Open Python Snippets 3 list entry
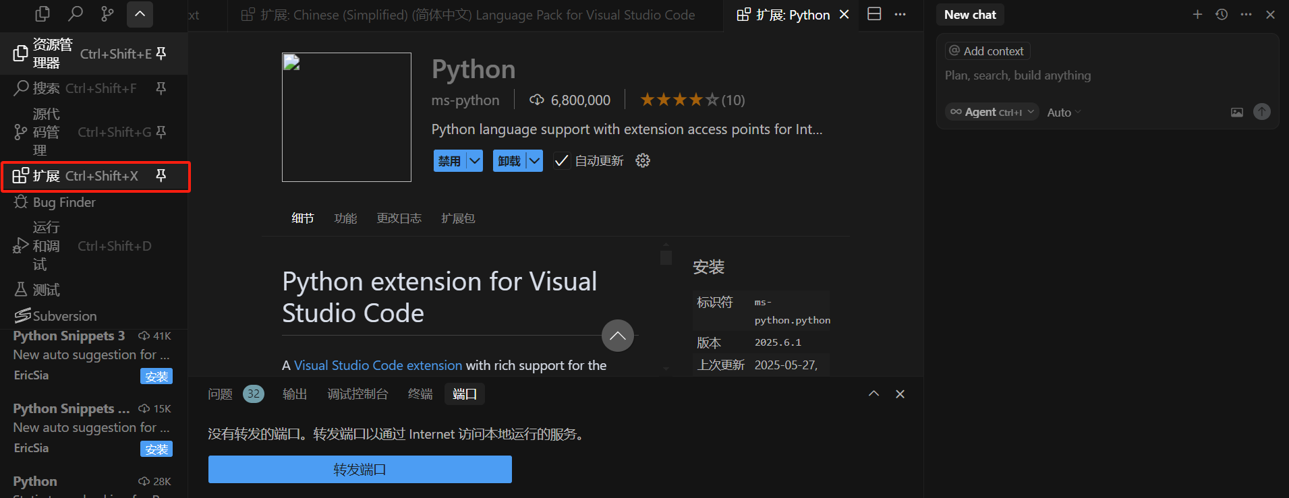 [x=93, y=356]
